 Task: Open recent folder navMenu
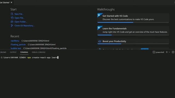[x=15, y=41]
